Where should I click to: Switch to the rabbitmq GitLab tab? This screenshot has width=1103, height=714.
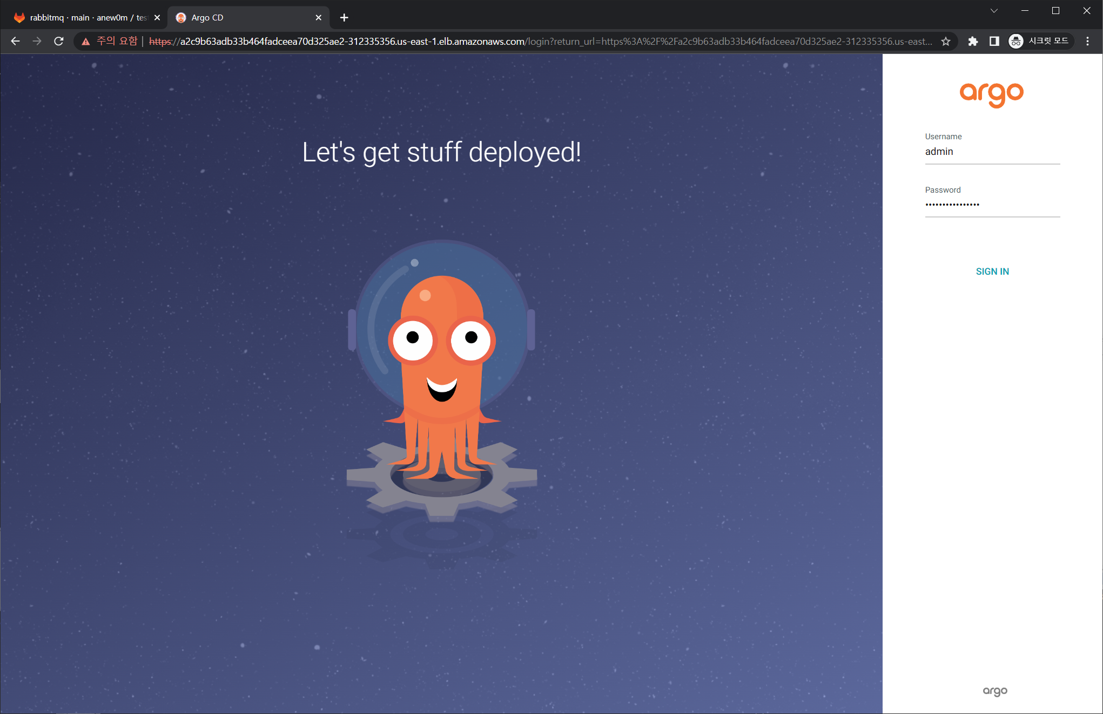86,17
